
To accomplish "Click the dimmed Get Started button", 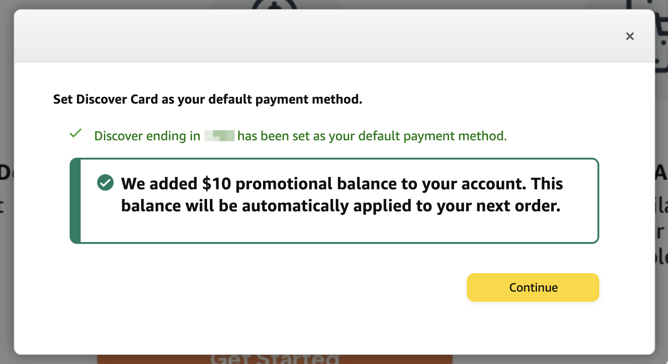I will (x=275, y=358).
